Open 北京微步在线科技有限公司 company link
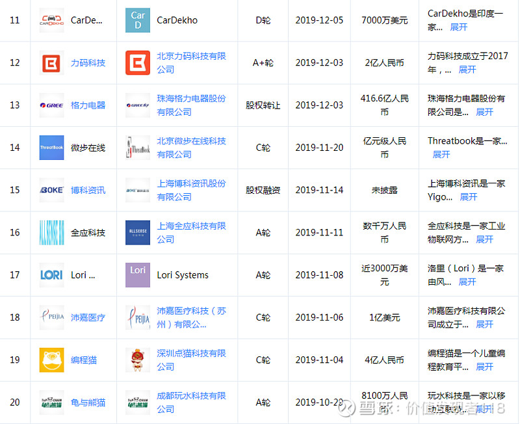 pos(191,148)
